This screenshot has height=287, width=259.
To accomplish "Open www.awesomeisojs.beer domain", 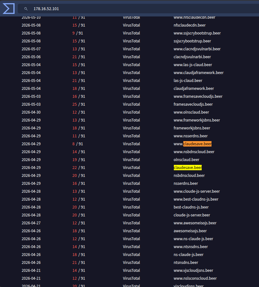I will pyautogui.click(x=195, y=223).
